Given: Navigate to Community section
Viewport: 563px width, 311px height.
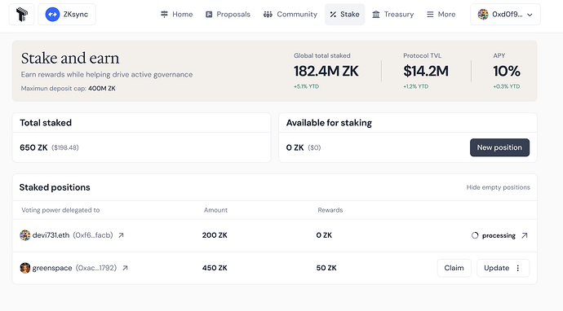Looking at the screenshot, I should point(290,15).
